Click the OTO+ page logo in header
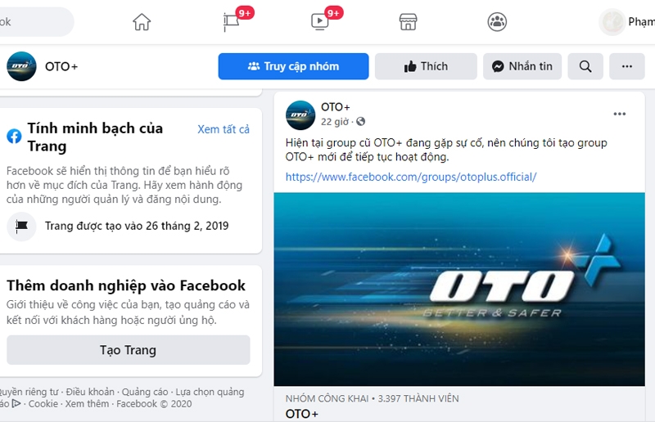 click(x=22, y=66)
